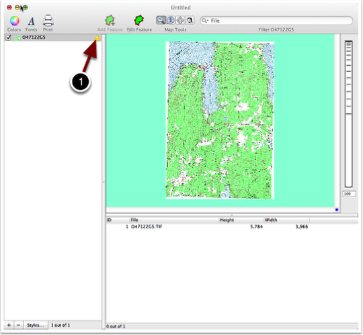Click the height value 5,784
This screenshot has width=363, height=335.
point(256,226)
